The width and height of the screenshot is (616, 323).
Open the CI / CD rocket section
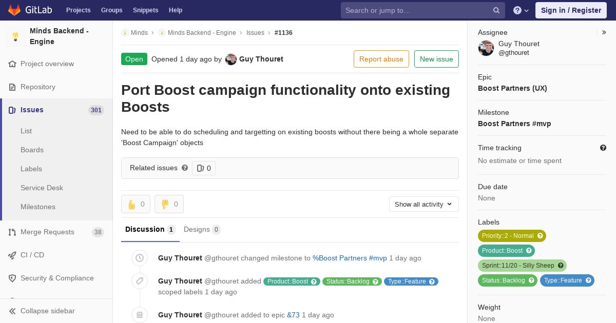tap(32, 255)
